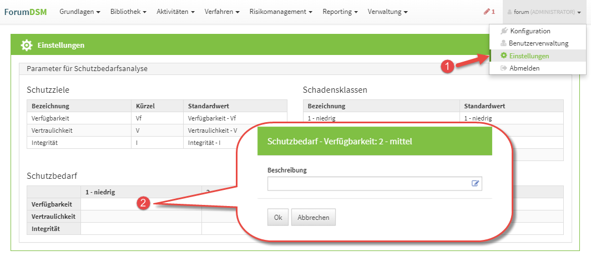Viewport: 591px width, 256px height.
Task: Open Benutzerverwaltung from user menu
Action: (538, 43)
